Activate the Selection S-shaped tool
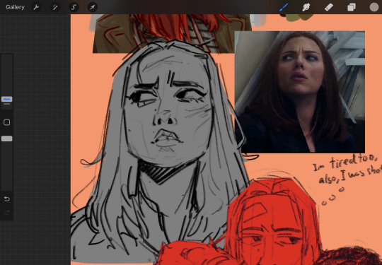This screenshot has height=265, width=382. (74, 7)
